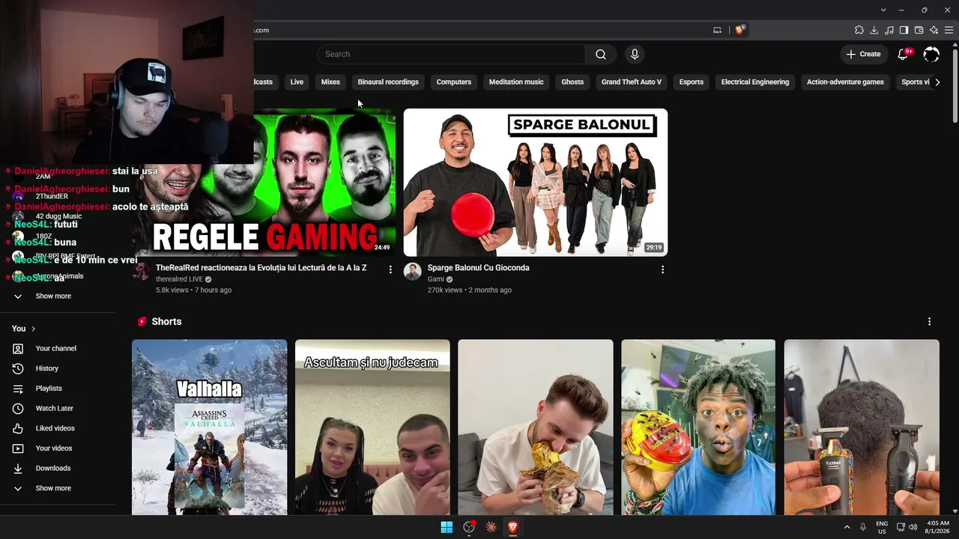Select the Action-adventure games chip

845,82
